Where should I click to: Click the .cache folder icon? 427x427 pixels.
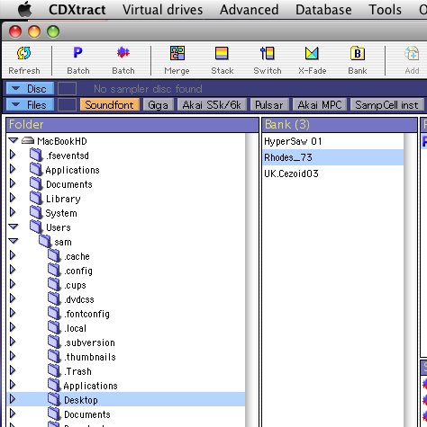point(54,255)
